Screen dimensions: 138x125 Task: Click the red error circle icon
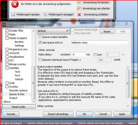click(15, 4)
